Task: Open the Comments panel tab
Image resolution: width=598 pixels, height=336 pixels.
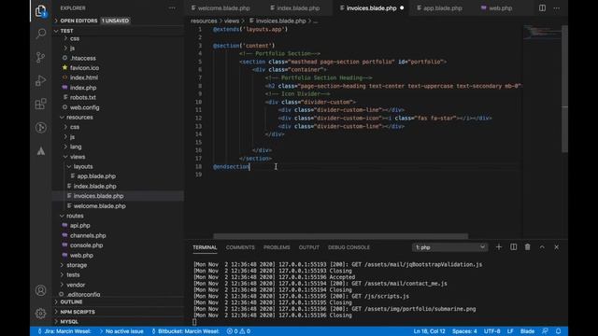Action: (240, 247)
